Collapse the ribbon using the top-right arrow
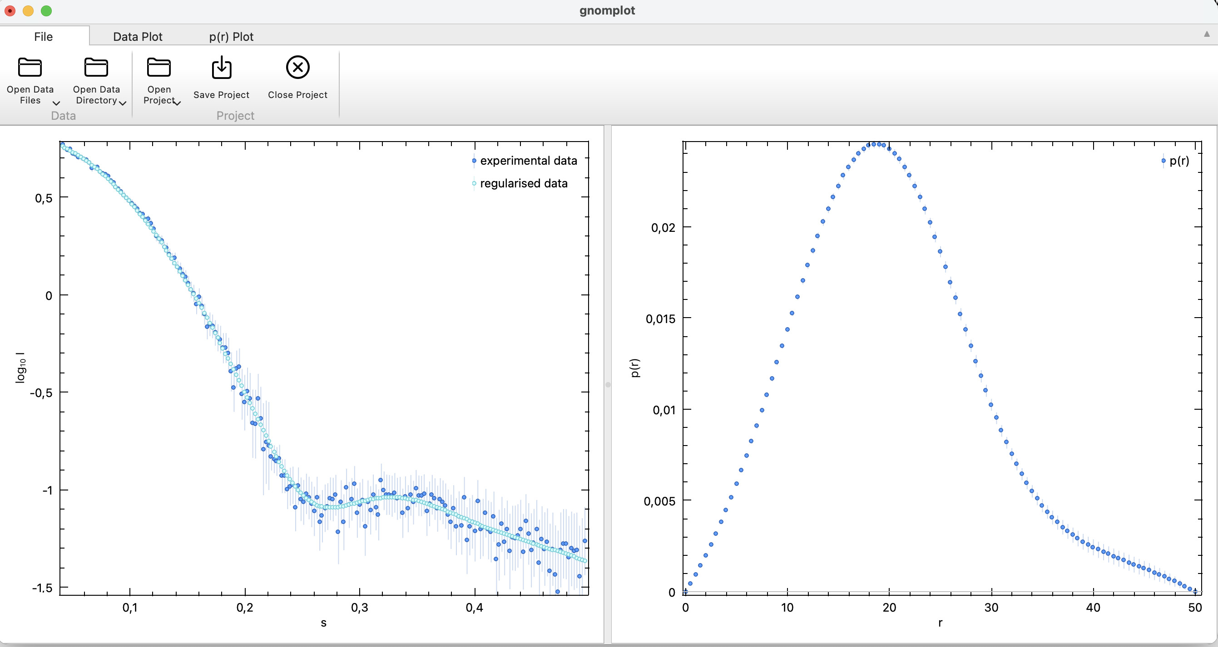Viewport: 1218px width, 647px height. [x=1206, y=34]
